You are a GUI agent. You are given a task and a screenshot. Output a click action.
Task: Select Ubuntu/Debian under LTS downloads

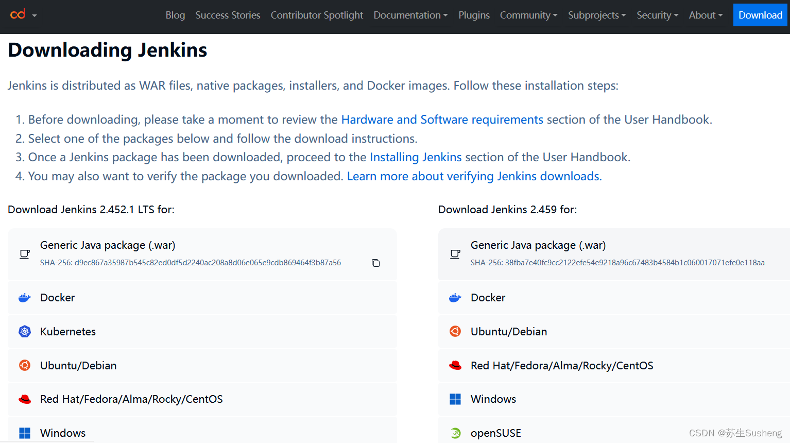tap(202, 365)
